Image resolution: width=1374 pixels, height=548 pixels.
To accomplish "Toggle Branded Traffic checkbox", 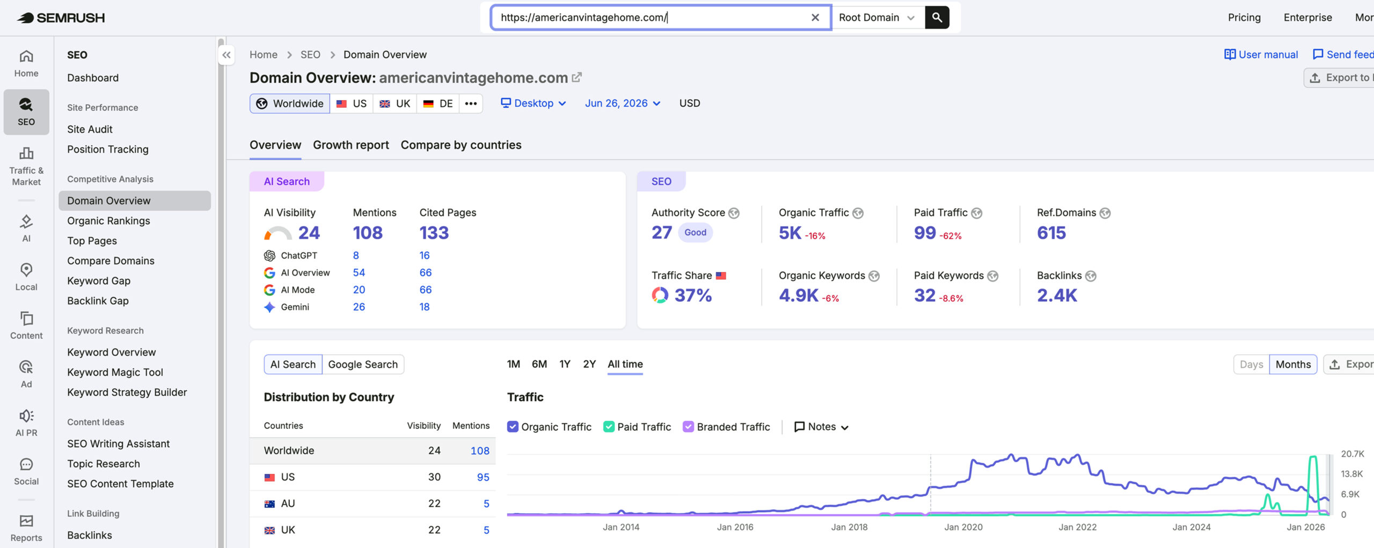I will (x=688, y=427).
